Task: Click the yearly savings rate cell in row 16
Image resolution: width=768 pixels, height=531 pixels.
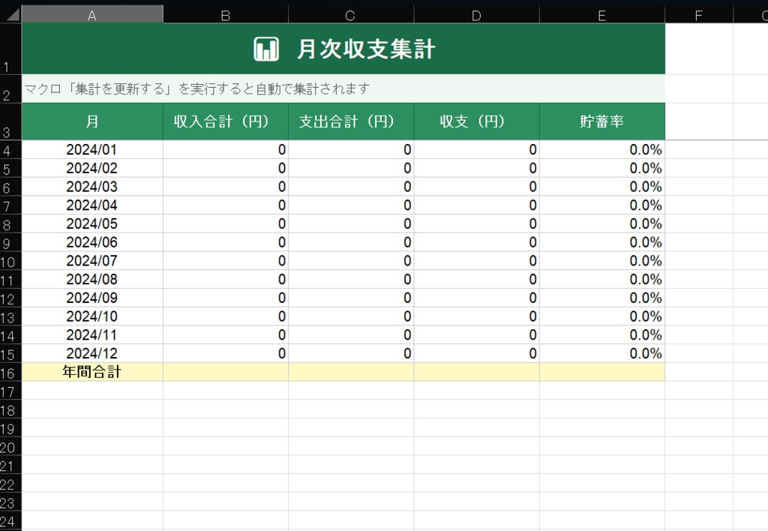Action: click(x=602, y=372)
